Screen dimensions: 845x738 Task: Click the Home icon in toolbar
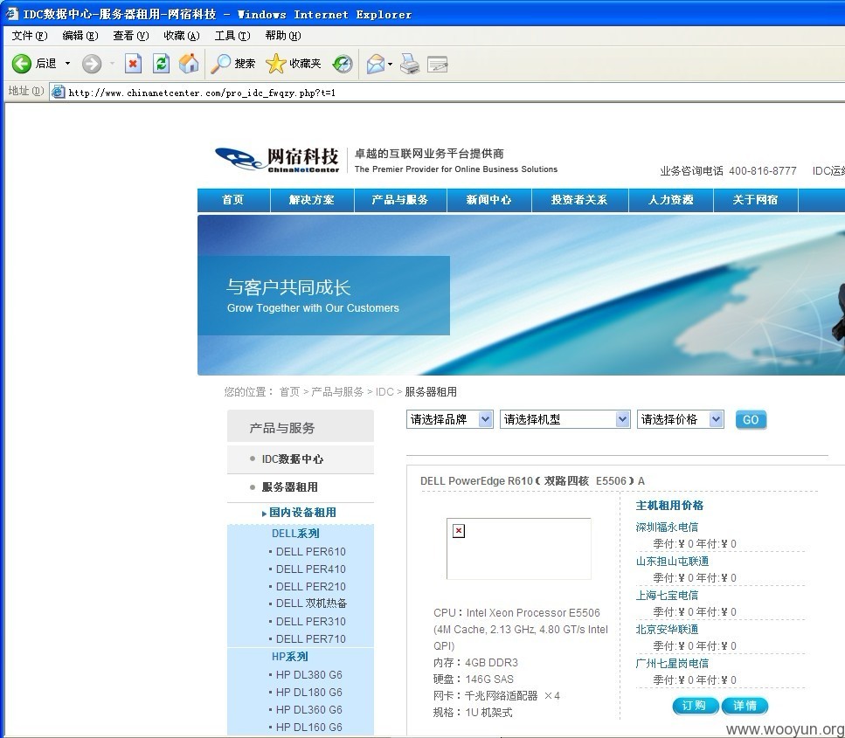(x=189, y=64)
